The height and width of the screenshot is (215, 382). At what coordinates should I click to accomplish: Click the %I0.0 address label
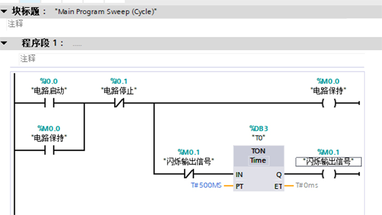point(49,81)
